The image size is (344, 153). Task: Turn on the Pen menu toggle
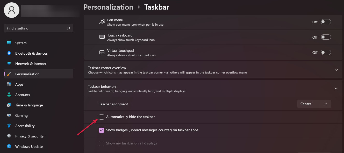coord(326,22)
